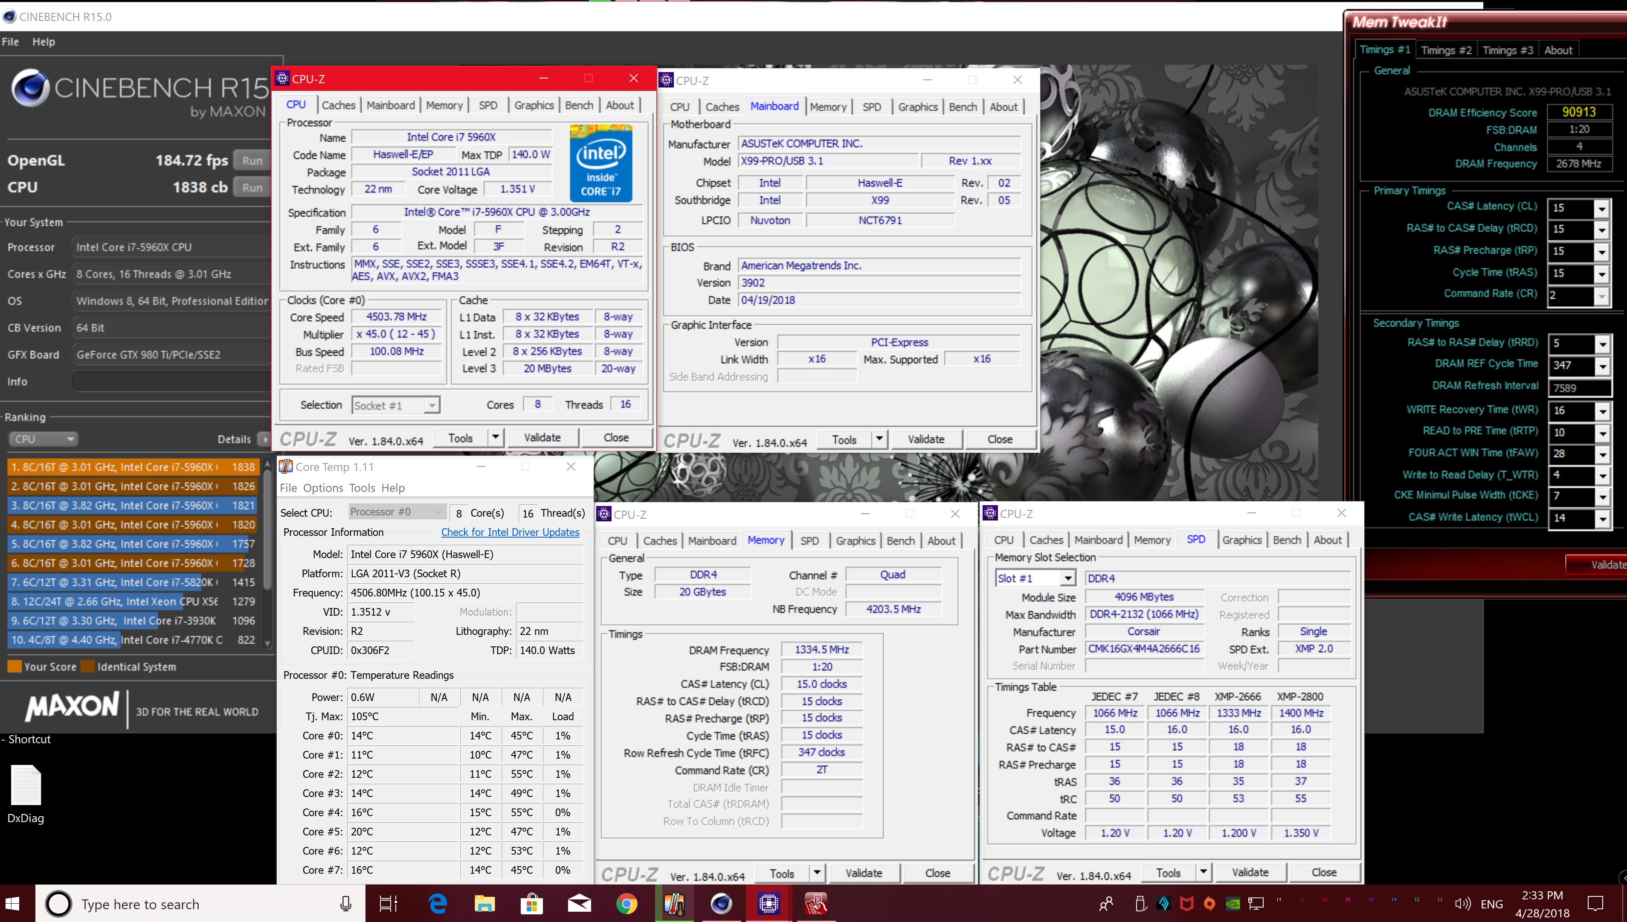This screenshot has width=1627, height=922.
Task: Click the Details arrow in Cinebench Ranking
Action: click(x=265, y=439)
